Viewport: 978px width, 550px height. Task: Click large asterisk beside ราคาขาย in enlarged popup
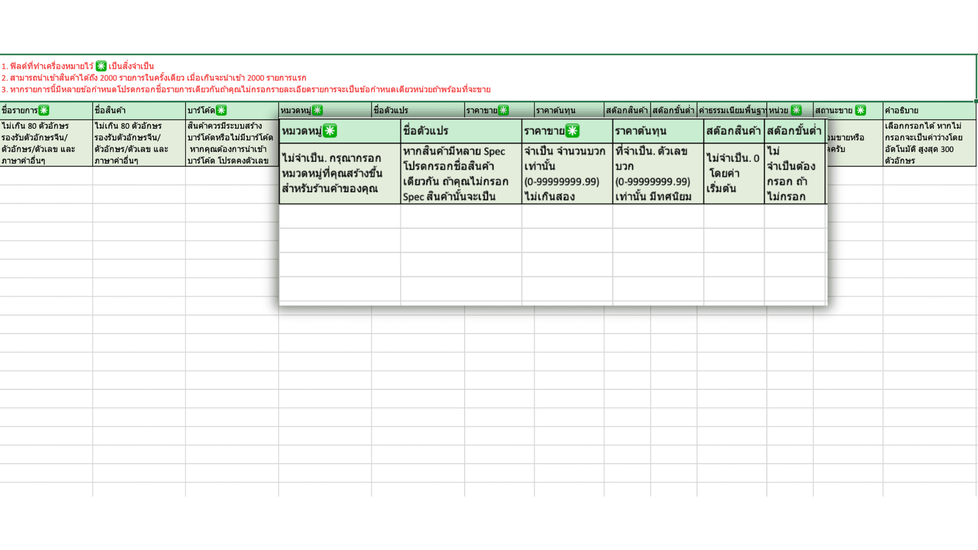573,131
